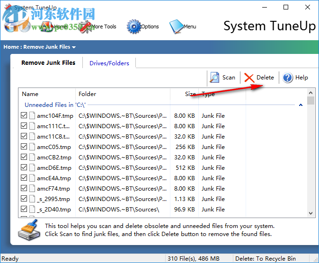
Task: Uncheck the amcF74.tmp checkbox
Action: 24,188
